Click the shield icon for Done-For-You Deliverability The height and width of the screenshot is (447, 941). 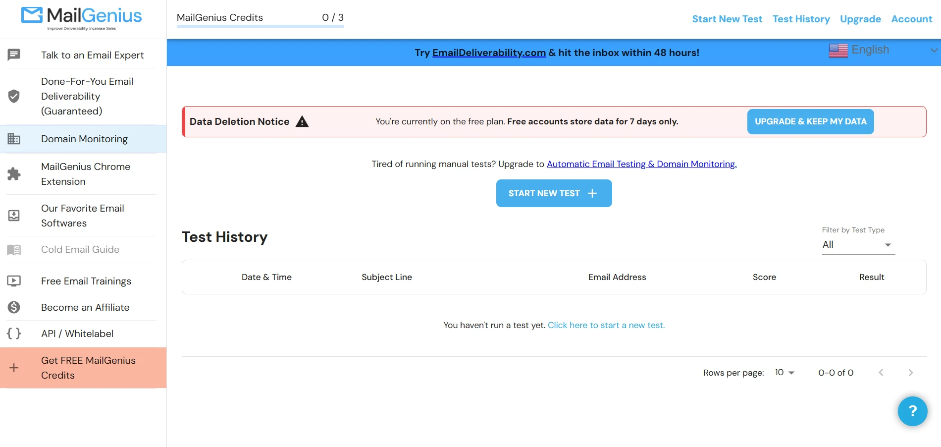pyautogui.click(x=14, y=96)
